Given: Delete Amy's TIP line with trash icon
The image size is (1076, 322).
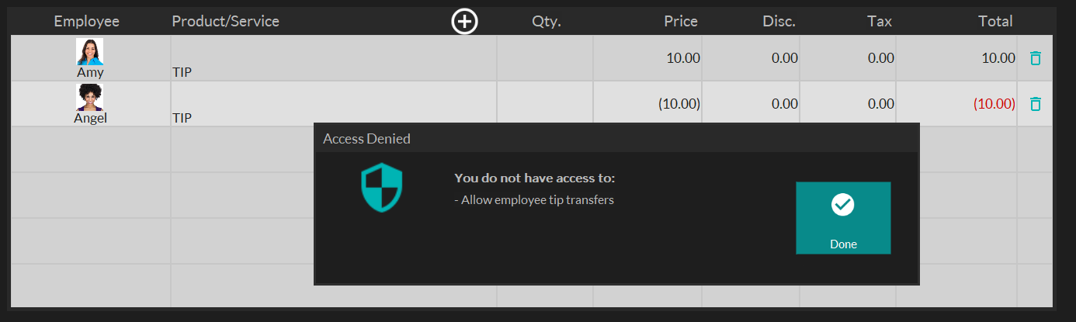Looking at the screenshot, I should (1035, 58).
